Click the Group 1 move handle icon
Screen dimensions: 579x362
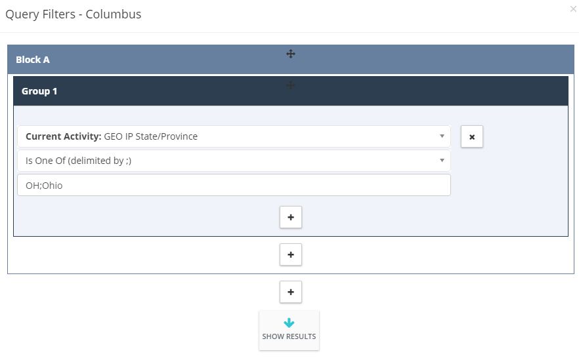(291, 86)
